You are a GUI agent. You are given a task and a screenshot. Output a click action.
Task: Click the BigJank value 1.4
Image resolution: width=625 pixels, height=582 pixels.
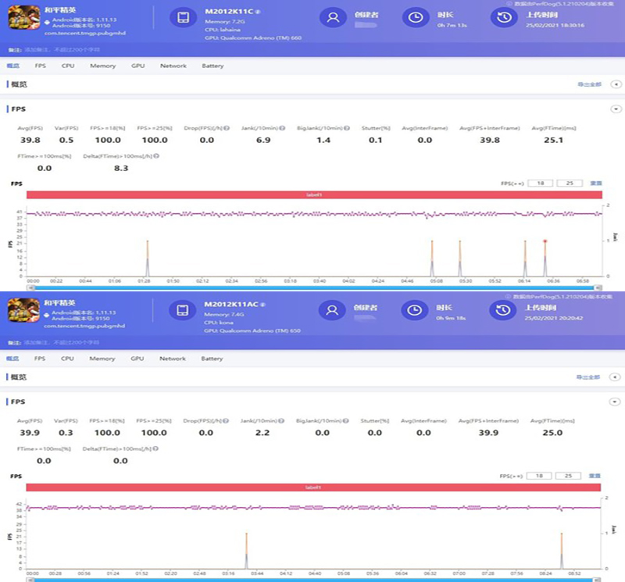pos(323,141)
